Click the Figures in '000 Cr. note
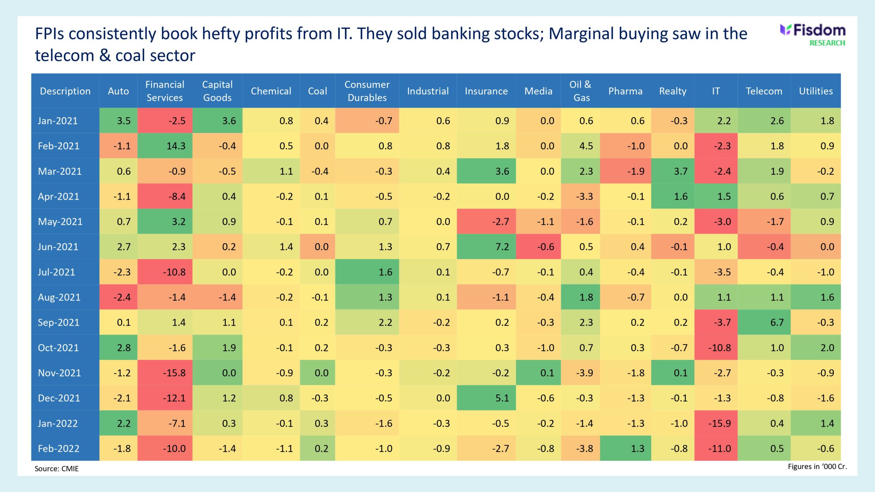875x492 pixels. [x=817, y=466]
